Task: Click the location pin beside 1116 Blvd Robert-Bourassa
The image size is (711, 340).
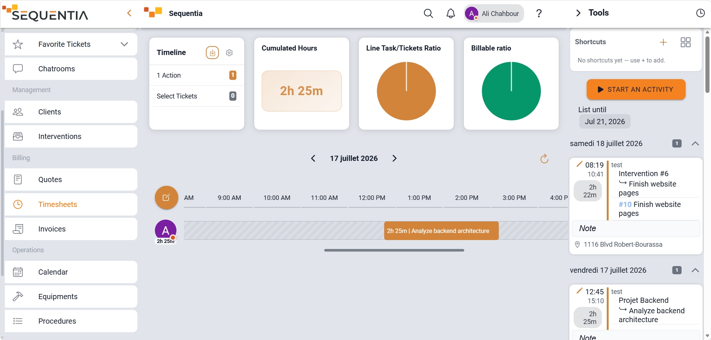Action: [x=577, y=245]
